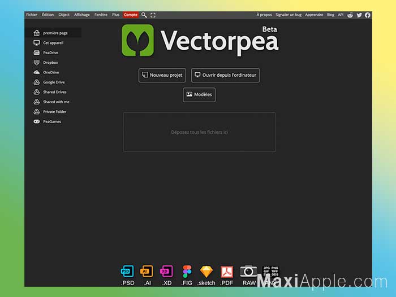Screen dimensions: 396x297
Task: Open the Reddit icon link
Action: click(350, 15)
